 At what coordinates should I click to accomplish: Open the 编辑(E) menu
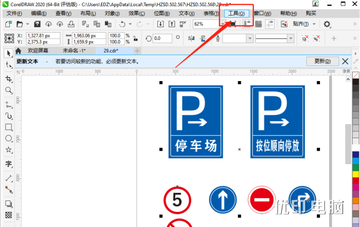pyautogui.click(x=39, y=14)
